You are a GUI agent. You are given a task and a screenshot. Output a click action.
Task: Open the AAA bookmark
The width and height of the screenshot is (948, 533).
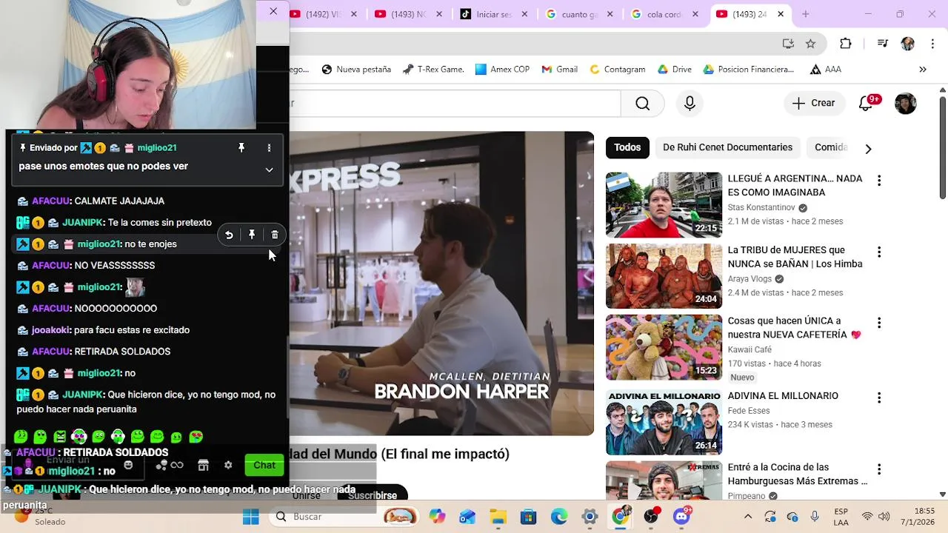[826, 70]
